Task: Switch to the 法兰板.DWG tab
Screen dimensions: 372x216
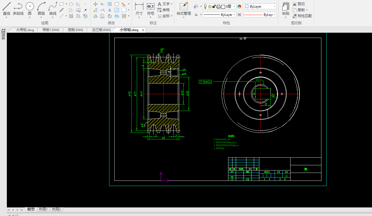Action: coord(101,30)
